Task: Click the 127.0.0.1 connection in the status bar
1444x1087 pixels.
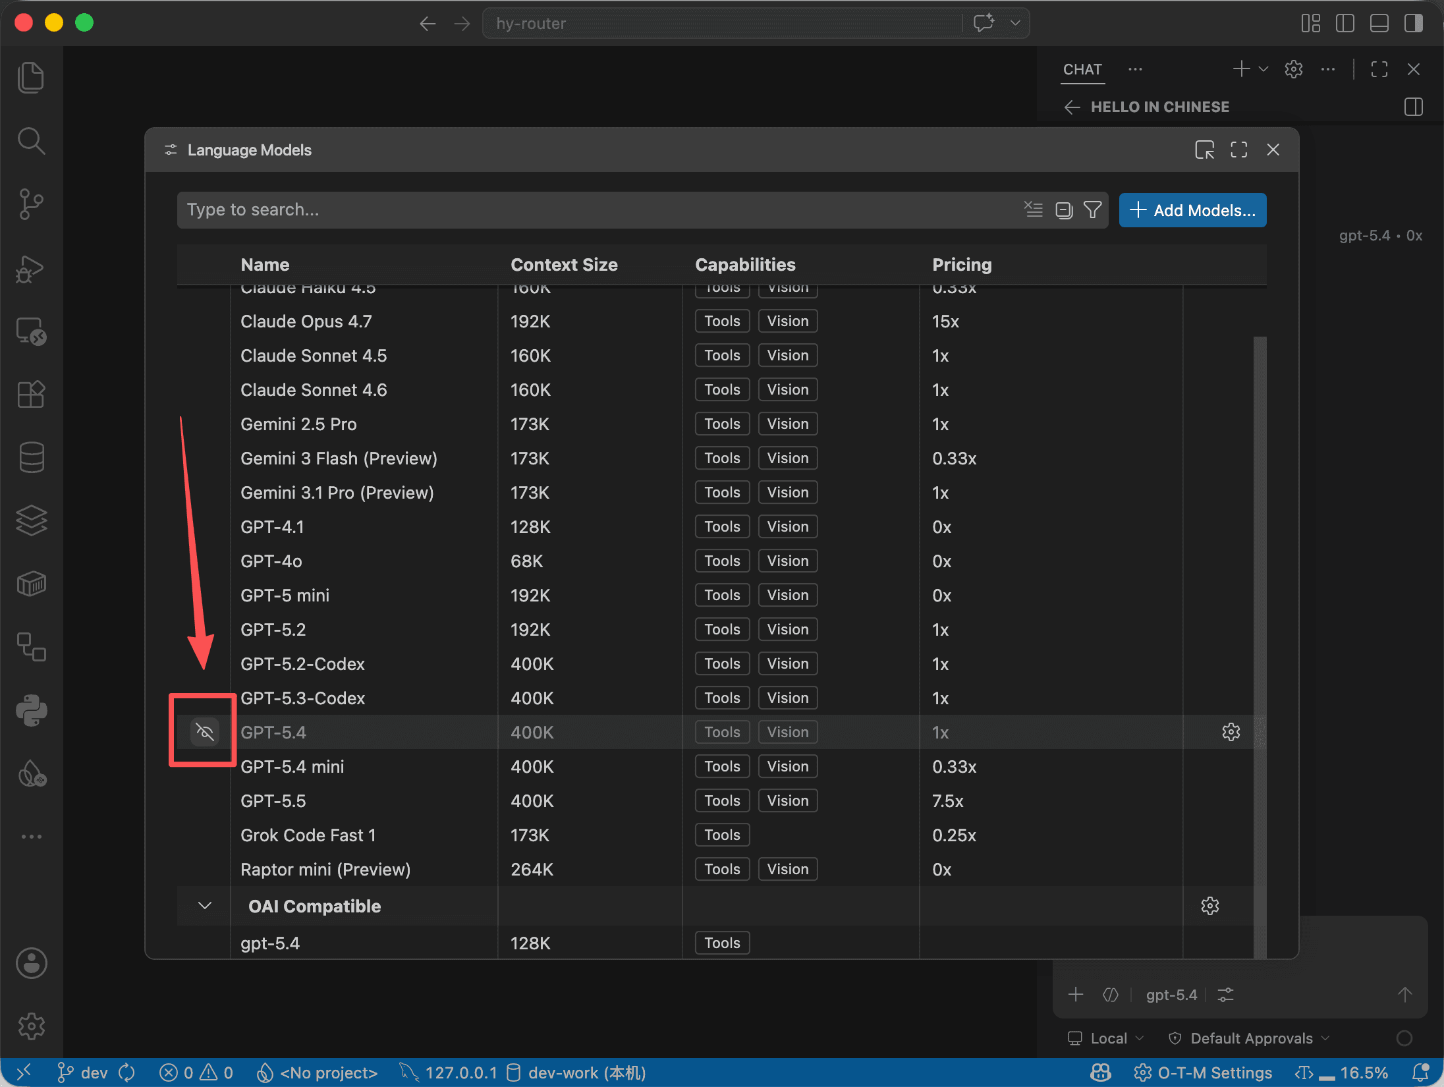Action: tap(449, 1073)
